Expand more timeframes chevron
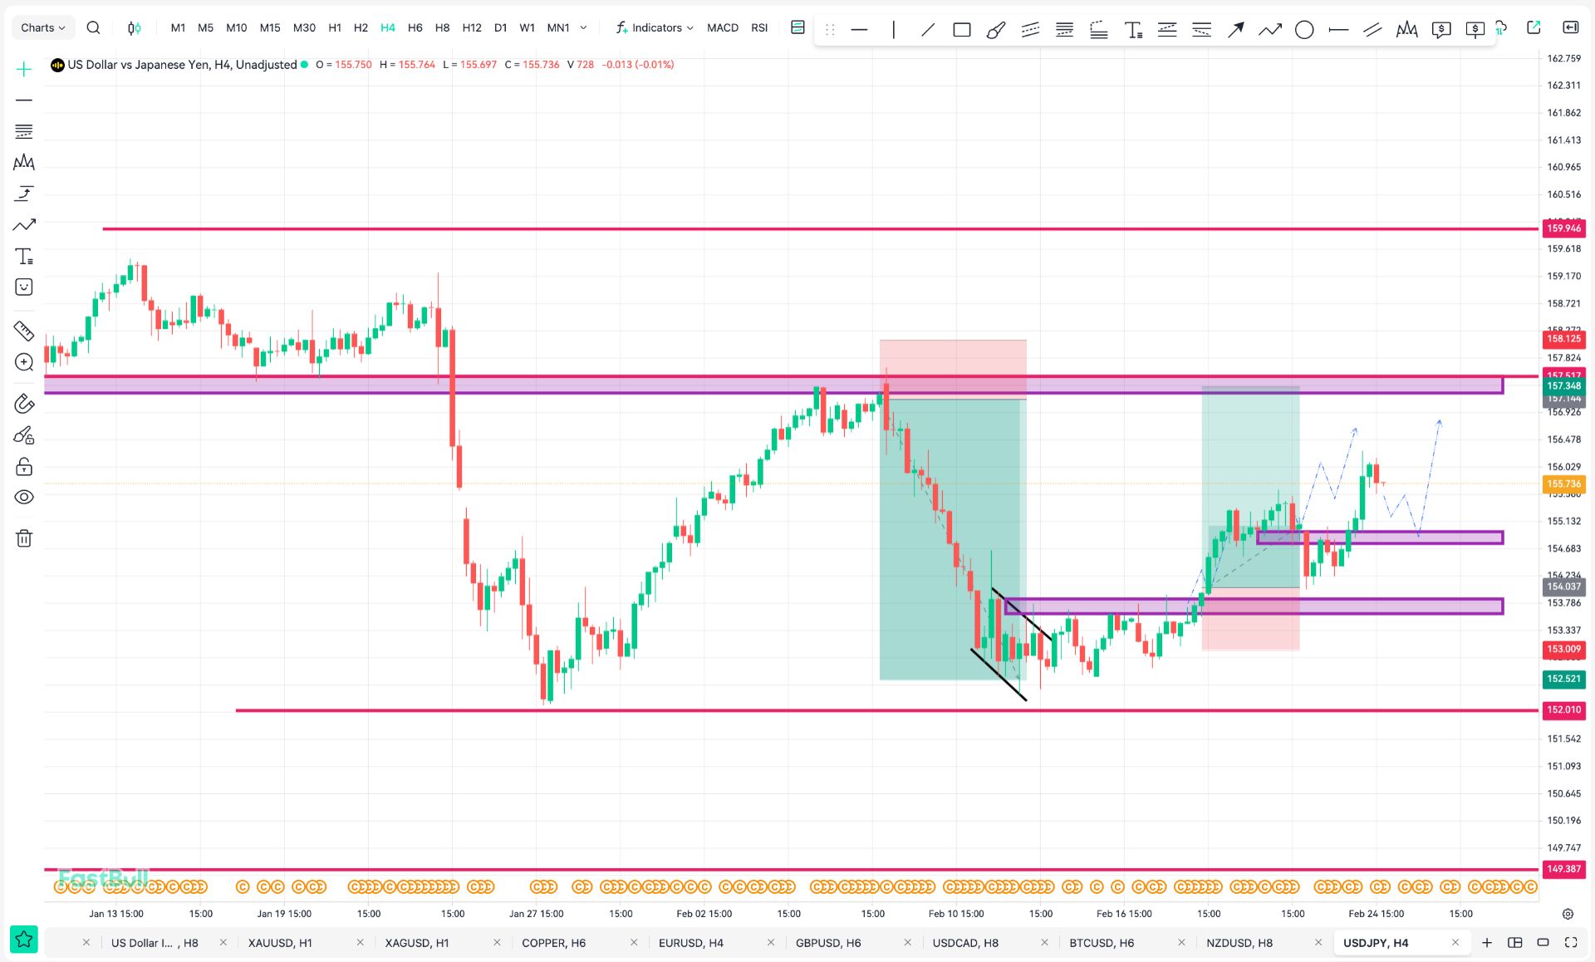 (583, 27)
